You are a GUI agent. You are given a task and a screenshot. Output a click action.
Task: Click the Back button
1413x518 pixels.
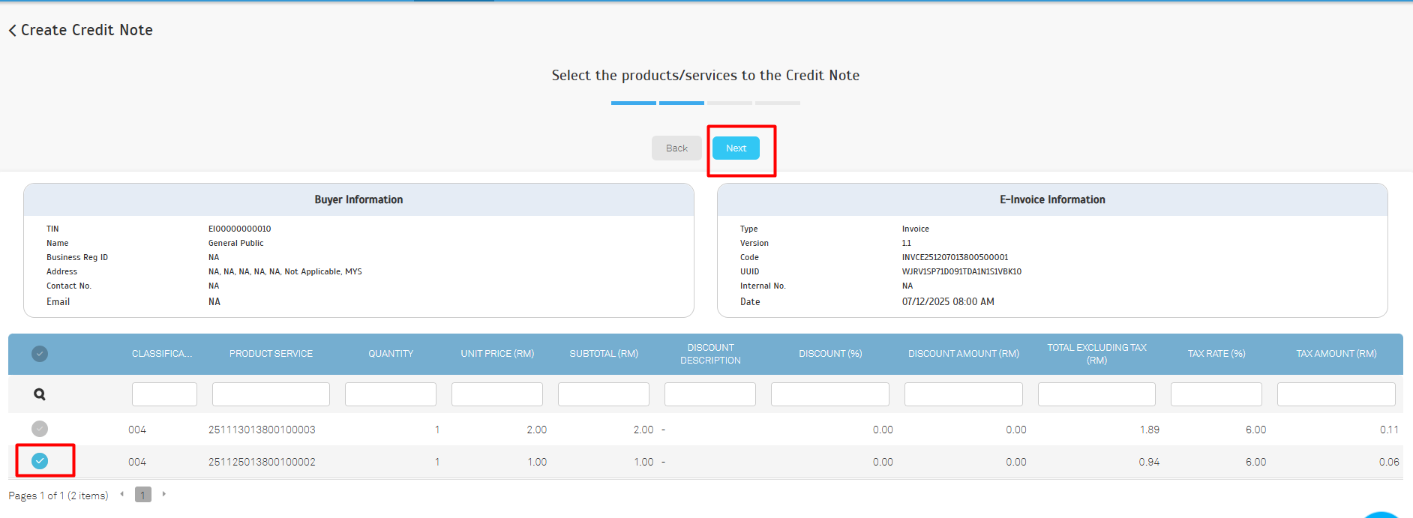[676, 148]
